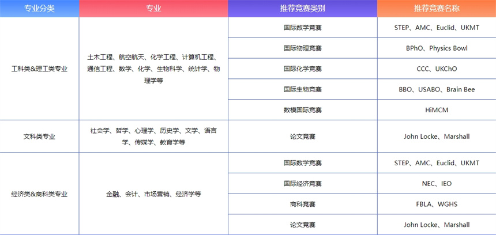
Task: Click the 金融、会计、市场营销 majors cell
Action: [153, 194]
